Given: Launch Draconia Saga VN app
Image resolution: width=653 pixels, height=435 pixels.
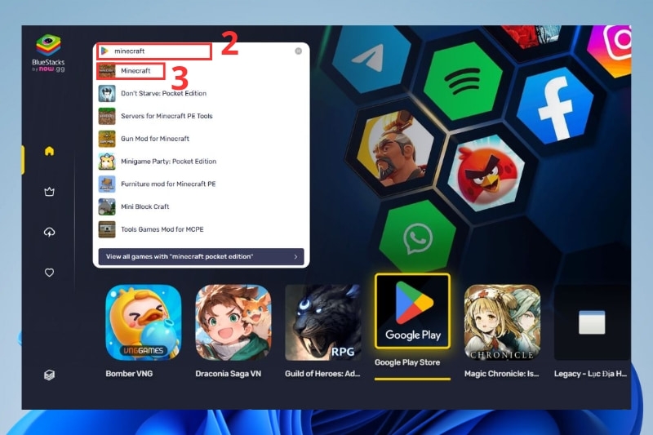Looking at the screenshot, I should [x=233, y=322].
